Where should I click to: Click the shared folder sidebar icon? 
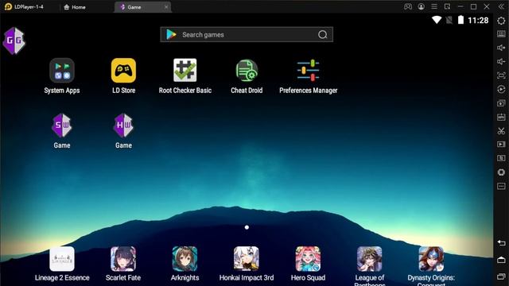coord(501,158)
